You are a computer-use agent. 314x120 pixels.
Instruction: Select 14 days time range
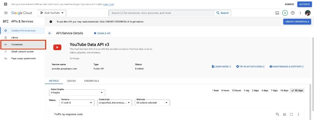point(284,90)
